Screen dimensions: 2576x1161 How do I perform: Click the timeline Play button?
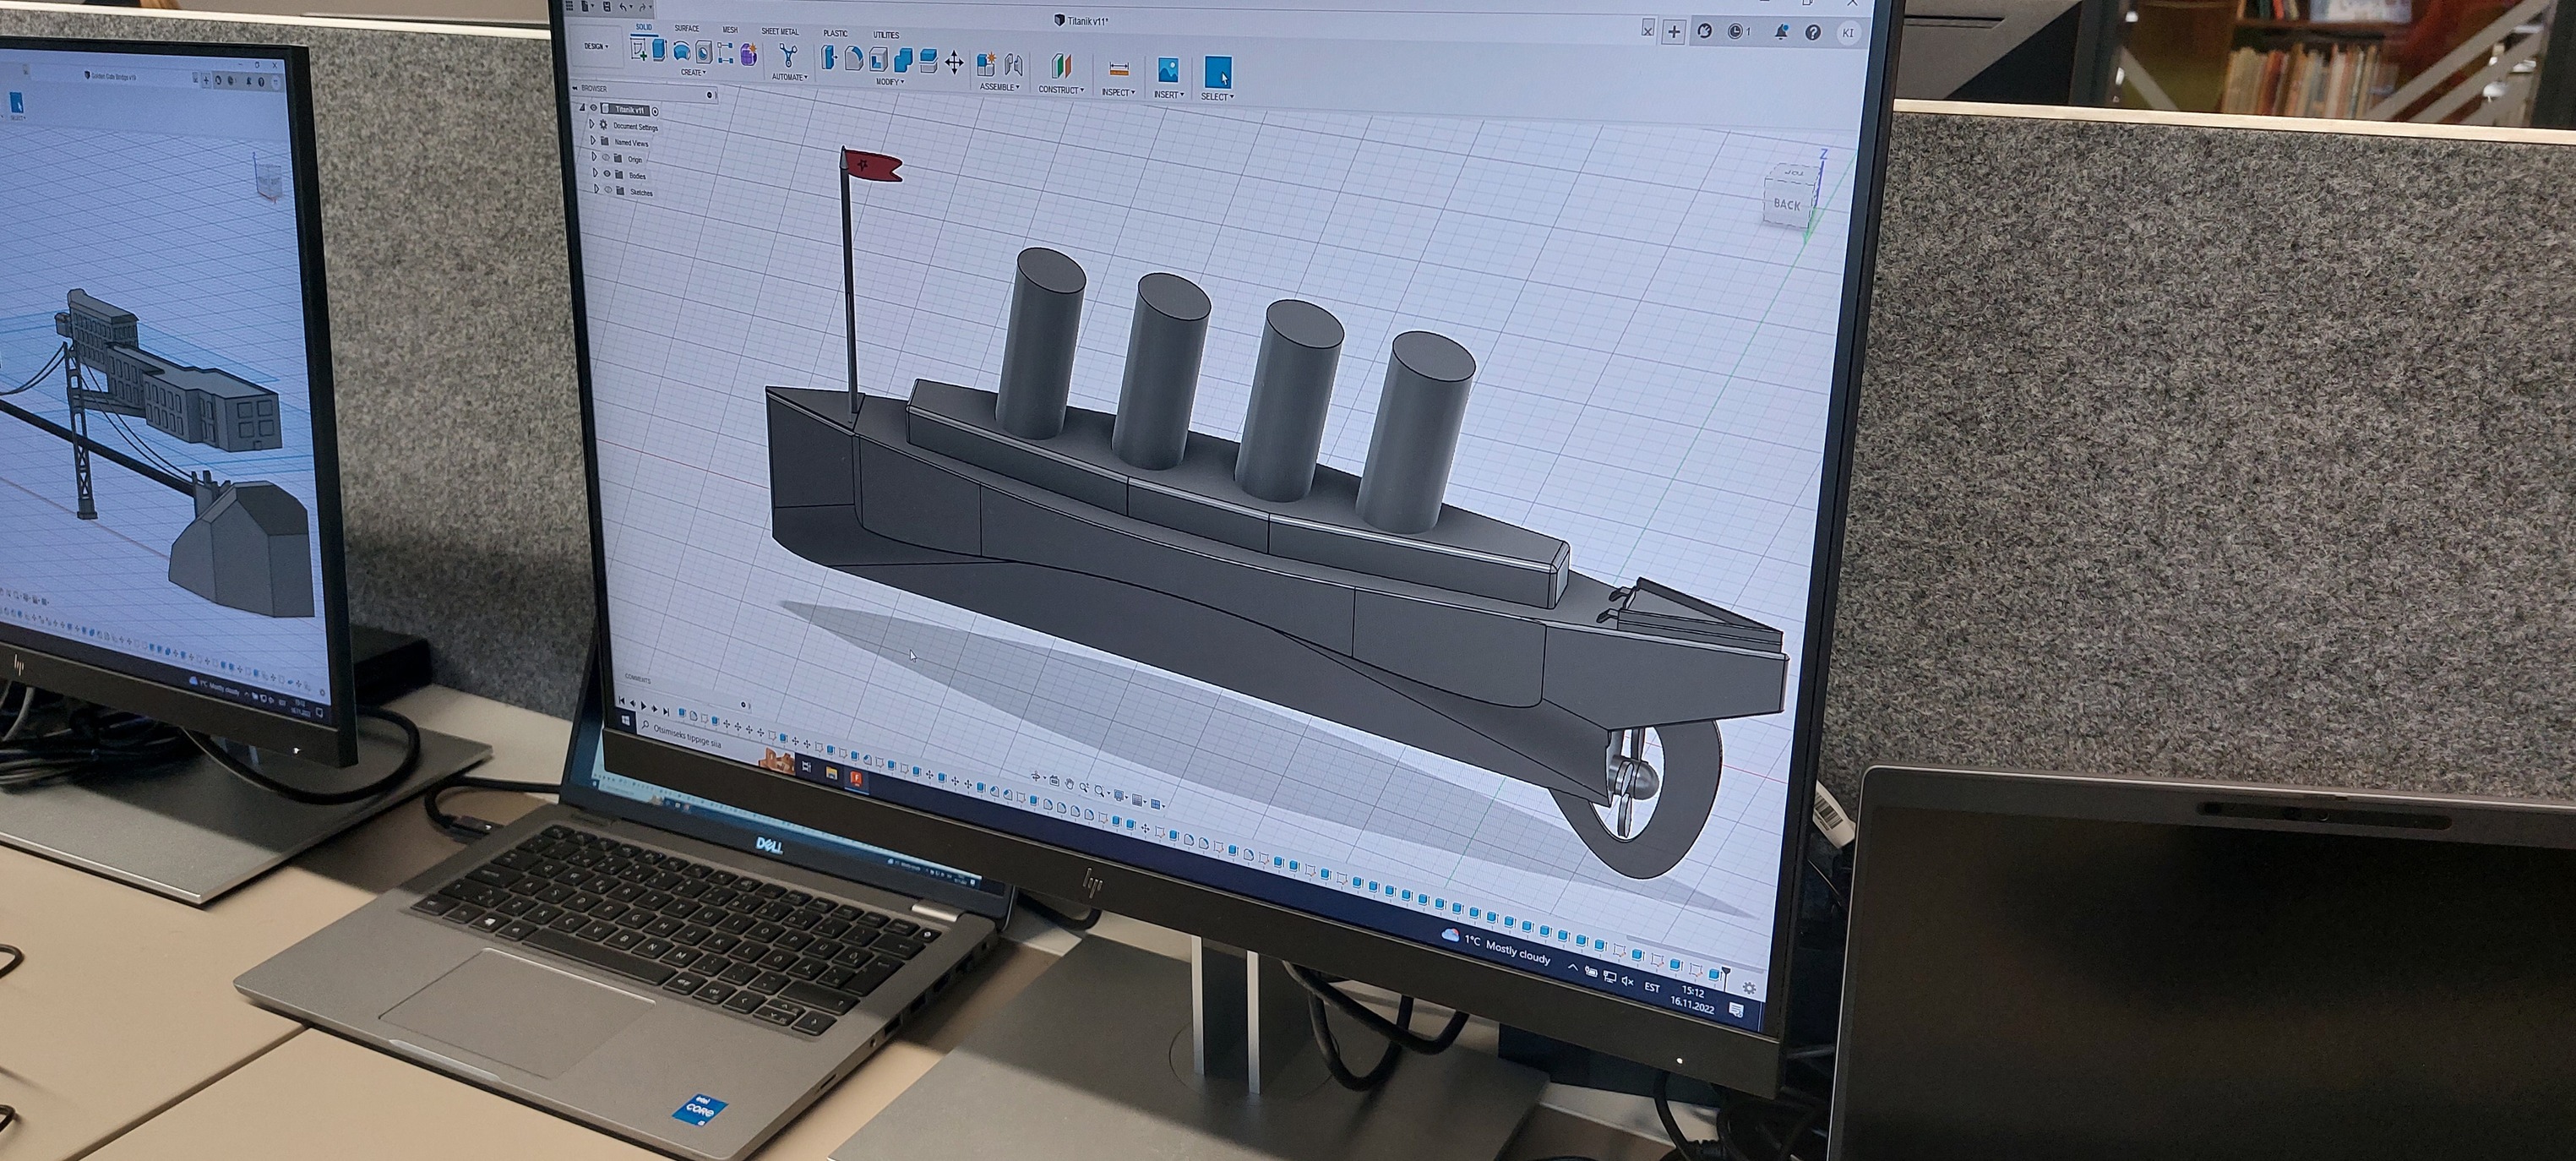pos(644,706)
